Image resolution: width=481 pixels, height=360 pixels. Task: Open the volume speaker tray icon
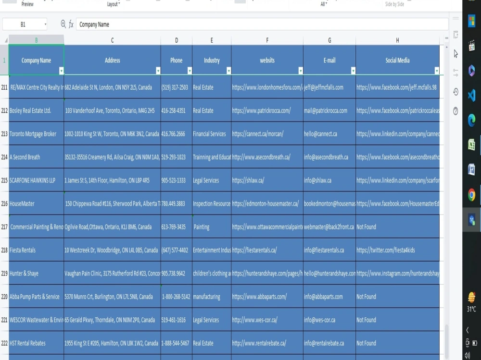click(468, 355)
